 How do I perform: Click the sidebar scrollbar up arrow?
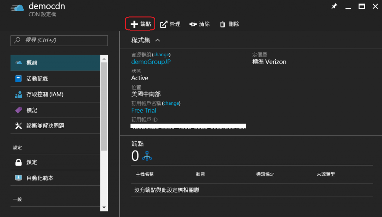[104, 59]
